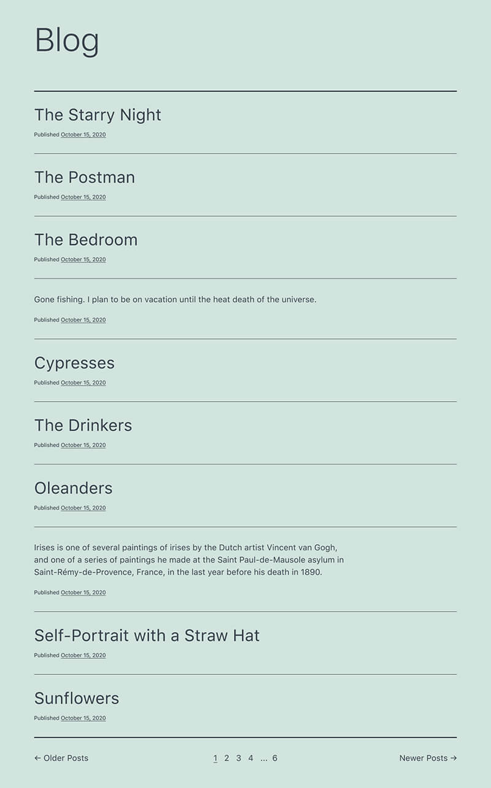The image size is (491, 788).
Task: Click date link under Sunflowers
Action: point(83,718)
